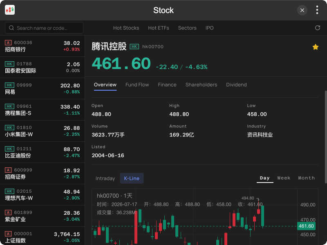Open the three-dot more options menu

[317, 10]
